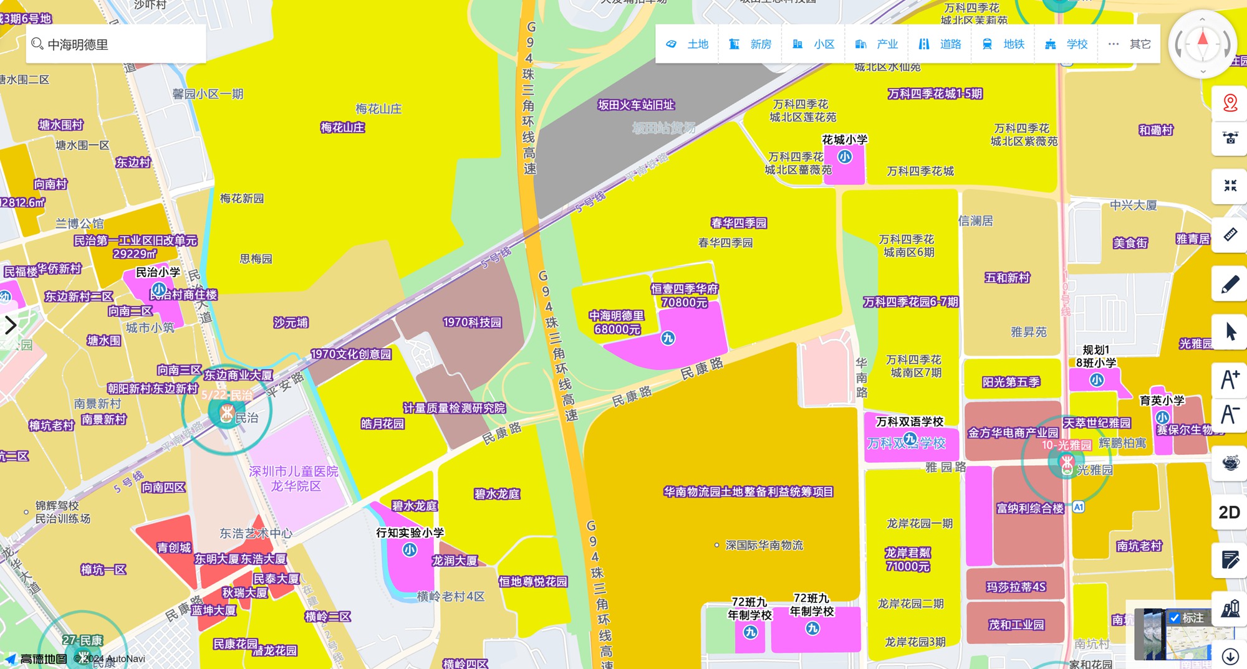This screenshot has height=669, width=1247.
Task: Switch to the 地铁 tab
Action: pyautogui.click(x=1003, y=44)
